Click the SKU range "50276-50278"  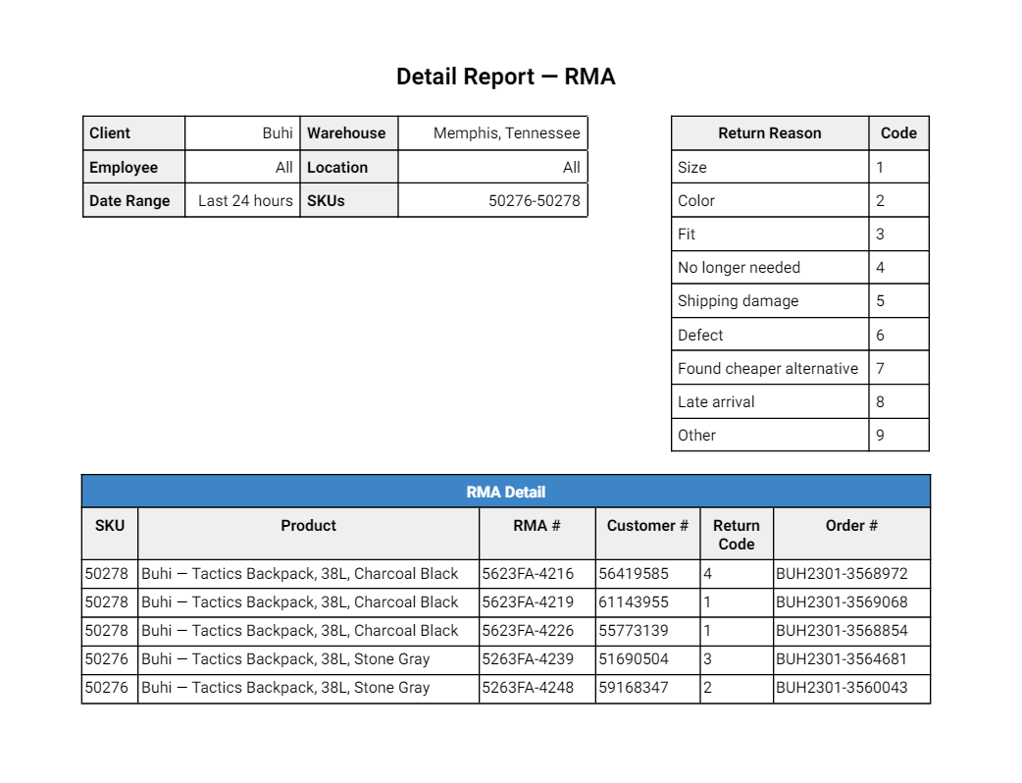pyautogui.click(x=535, y=201)
